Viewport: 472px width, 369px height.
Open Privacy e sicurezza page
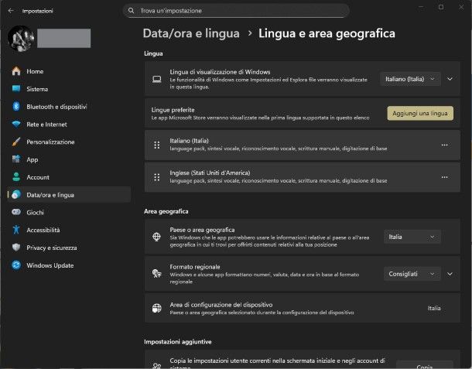click(69, 248)
